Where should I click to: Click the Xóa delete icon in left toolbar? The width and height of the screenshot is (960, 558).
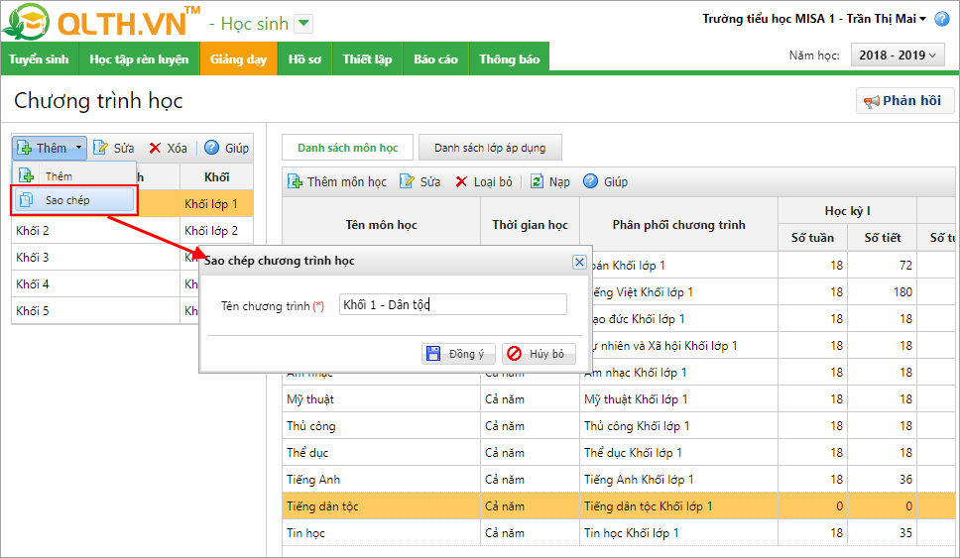pos(155,148)
